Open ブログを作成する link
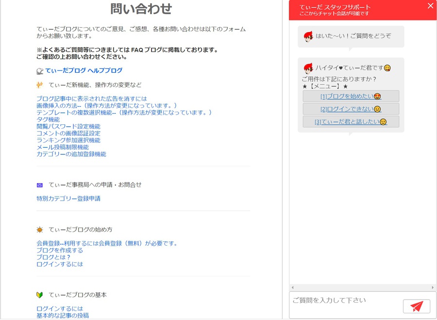The image size is (437, 320). pyautogui.click(x=60, y=250)
